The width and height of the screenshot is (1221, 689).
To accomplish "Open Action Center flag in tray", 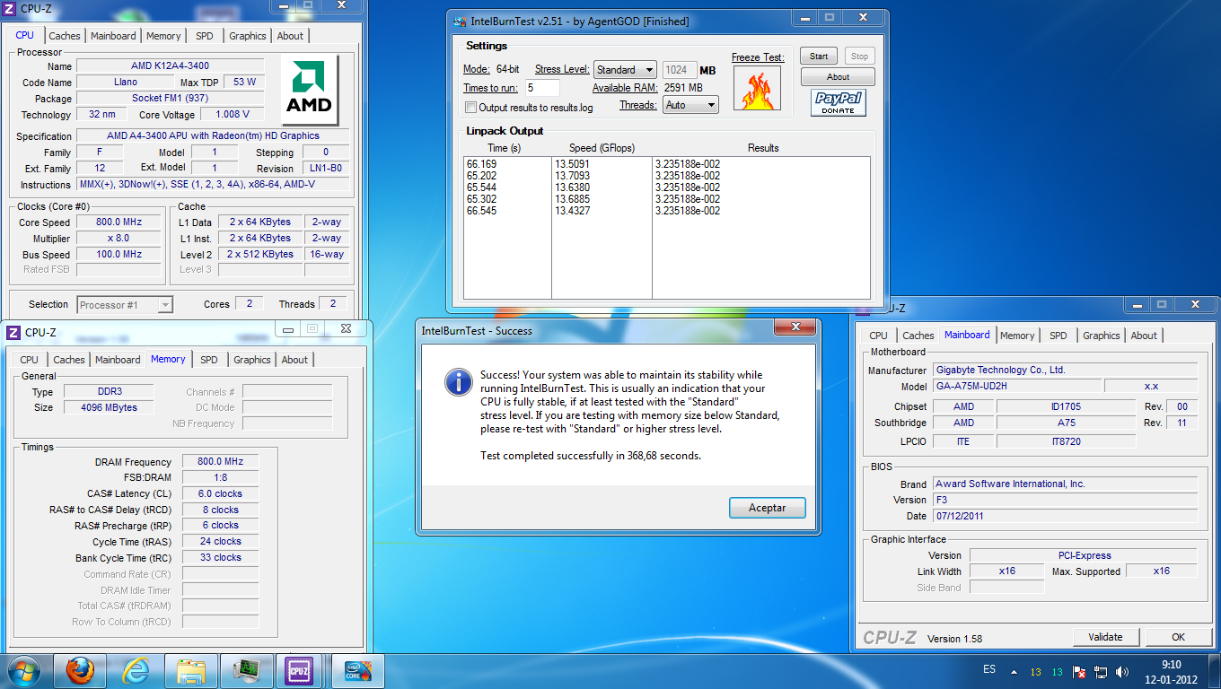I will pos(1079,672).
